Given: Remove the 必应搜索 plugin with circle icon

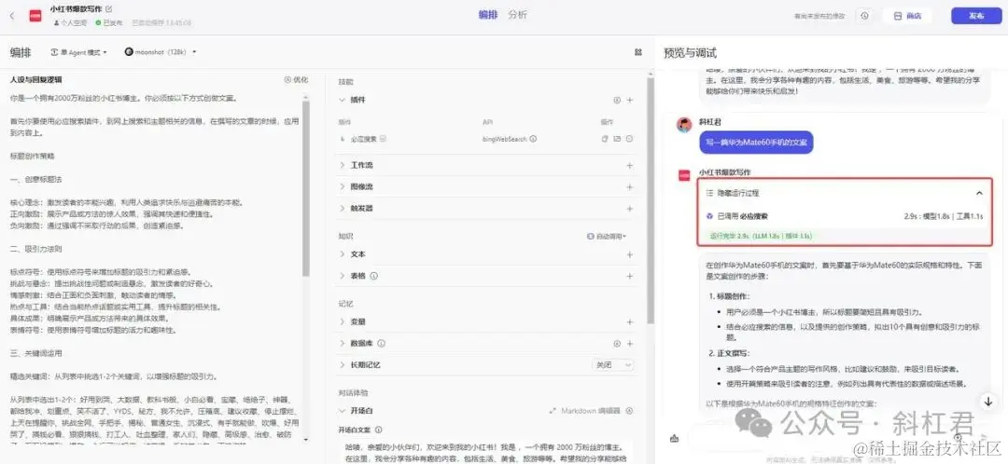Looking at the screenshot, I should click(x=629, y=139).
